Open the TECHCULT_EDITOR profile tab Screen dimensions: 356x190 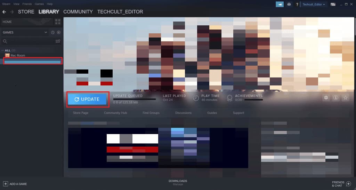click(120, 12)
